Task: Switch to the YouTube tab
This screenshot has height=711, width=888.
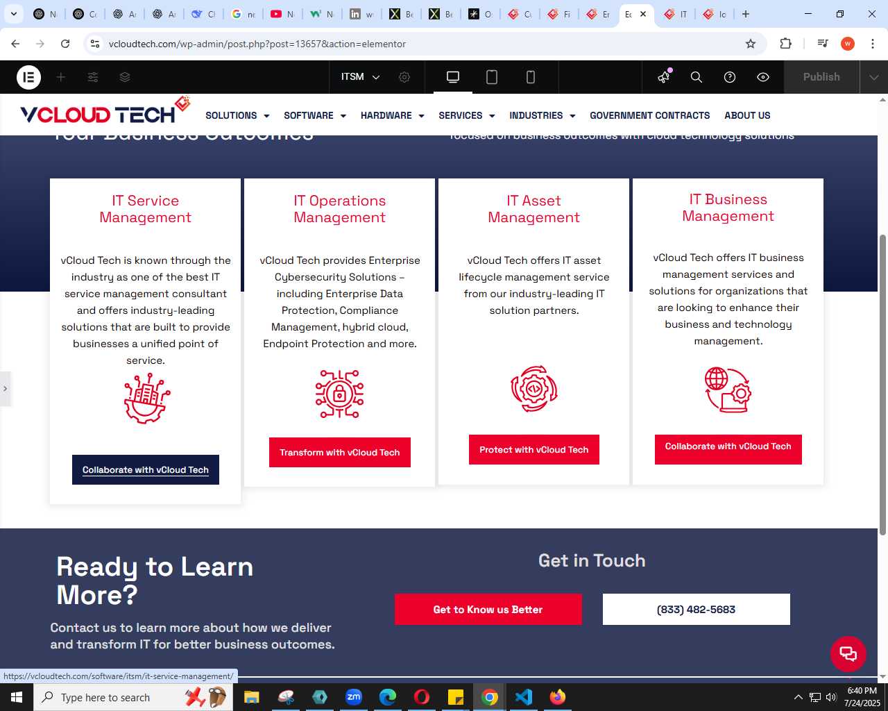Action: click(282, 14)
